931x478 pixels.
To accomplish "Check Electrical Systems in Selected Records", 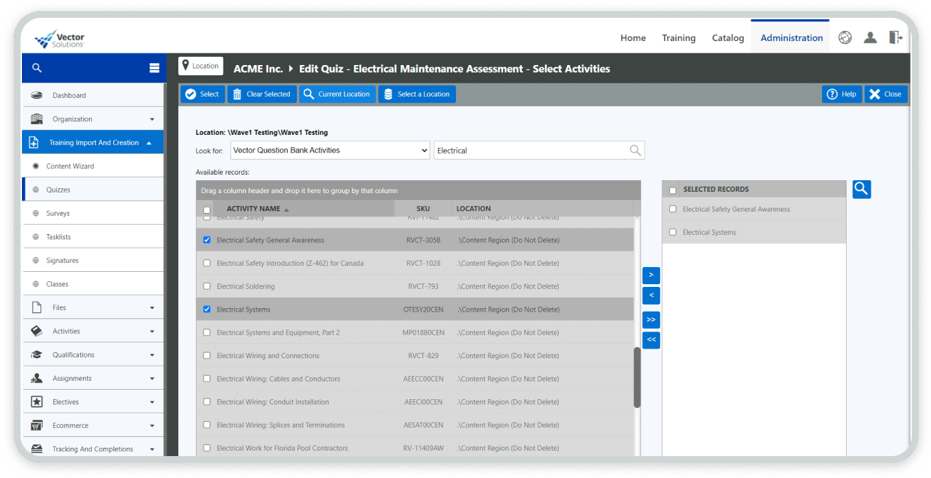I will [673, 232].
